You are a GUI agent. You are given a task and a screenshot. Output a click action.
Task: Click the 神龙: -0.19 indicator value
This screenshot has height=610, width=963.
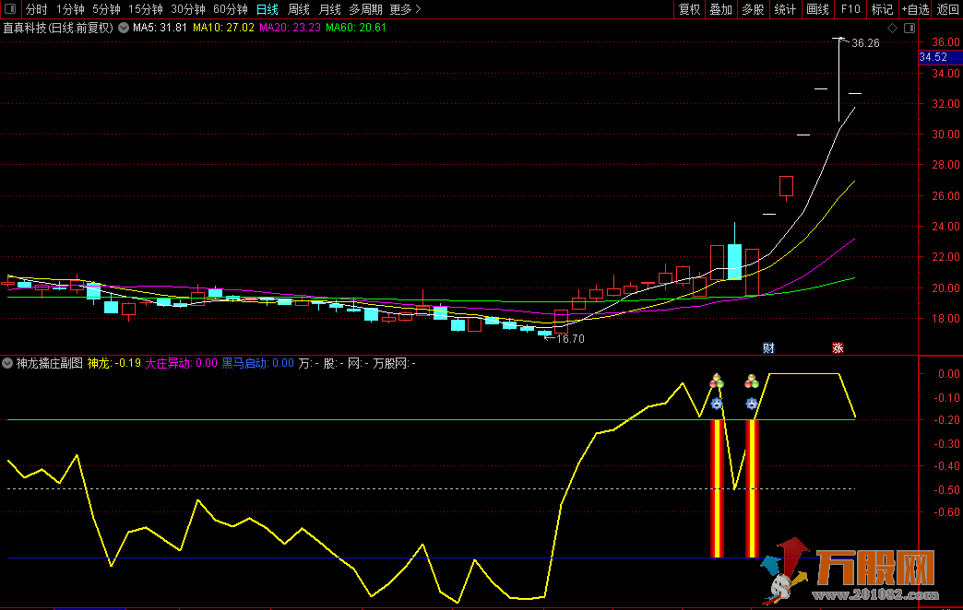114,363
